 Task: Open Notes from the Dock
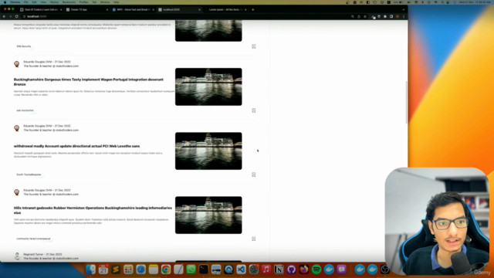154,270
